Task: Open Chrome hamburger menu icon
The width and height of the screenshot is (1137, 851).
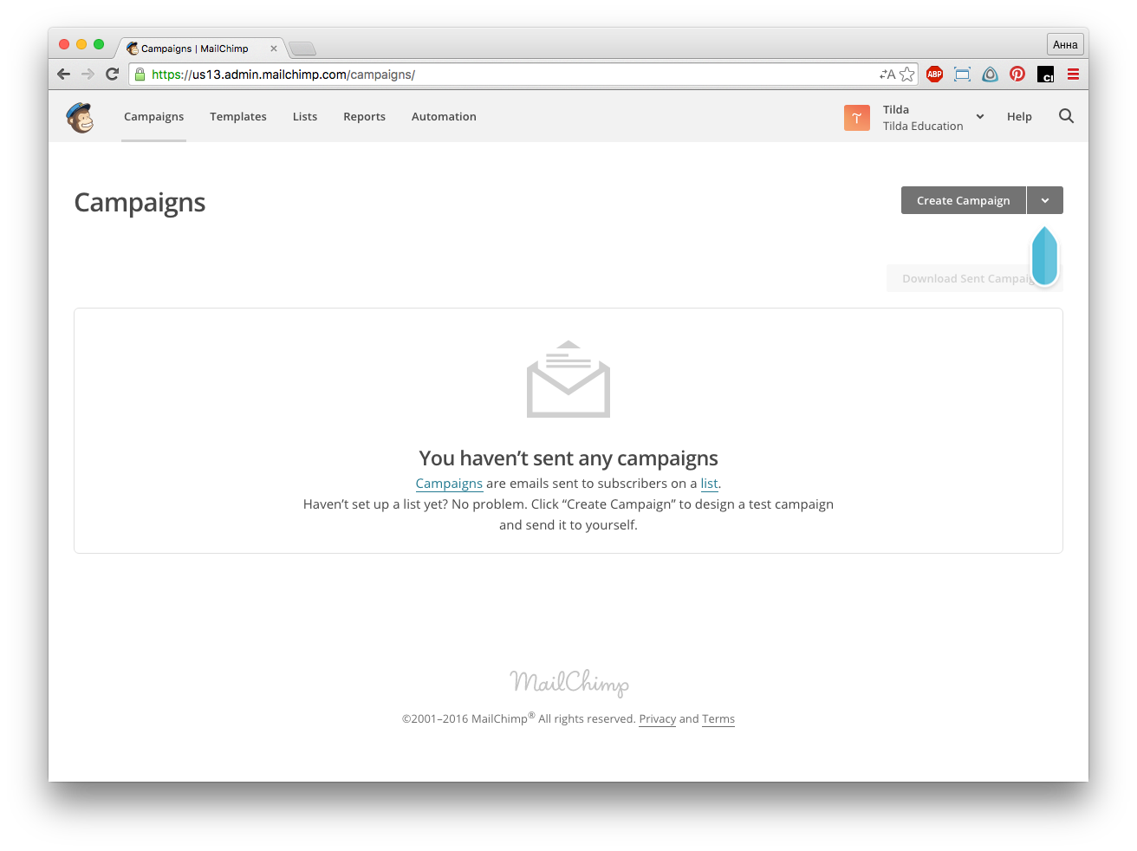Action: point(1073,75)
